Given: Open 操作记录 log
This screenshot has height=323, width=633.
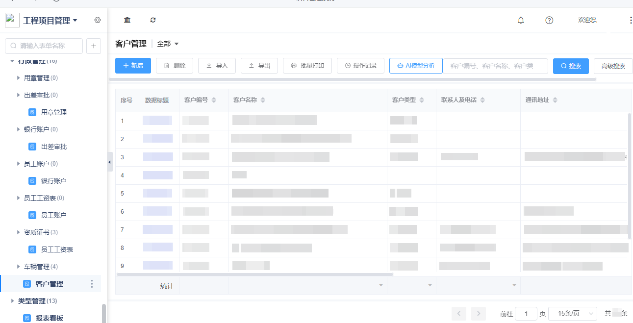Looking at the screenshot, I should (x=360, y=66).
